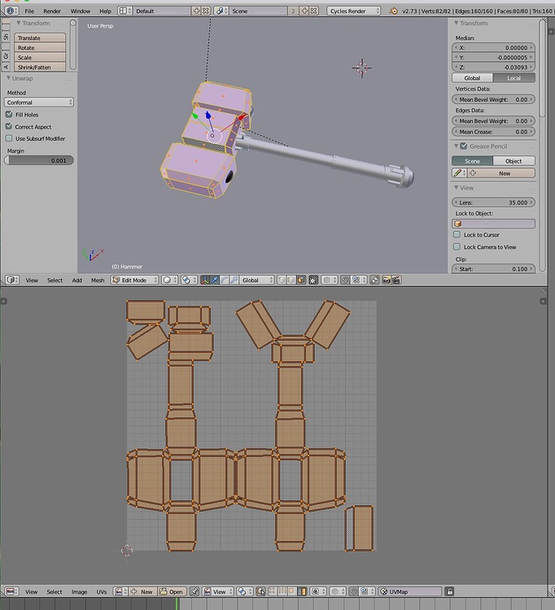Click the Median X value field
This screenshot has height=610, width=555.
[493, 47]
